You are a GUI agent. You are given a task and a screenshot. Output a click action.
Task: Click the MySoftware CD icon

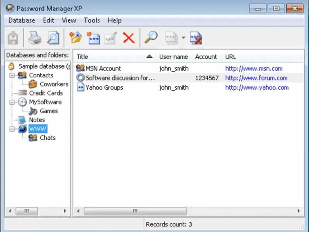tap(22, 102)
